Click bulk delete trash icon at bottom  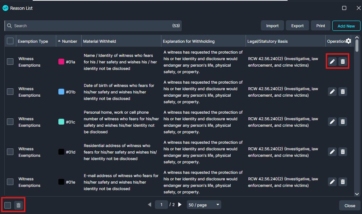pyautogui.click(x=18, y=205)
